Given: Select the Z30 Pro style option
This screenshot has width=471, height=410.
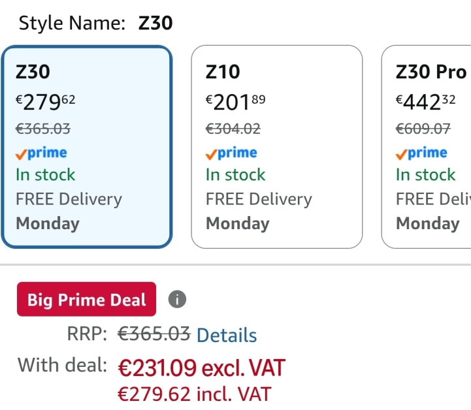Looking at the screenshot, I should pos(426,147).
